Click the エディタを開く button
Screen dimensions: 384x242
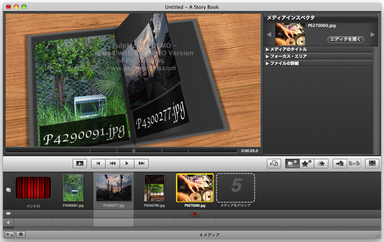pyautogui.click(x=346, y=39)
